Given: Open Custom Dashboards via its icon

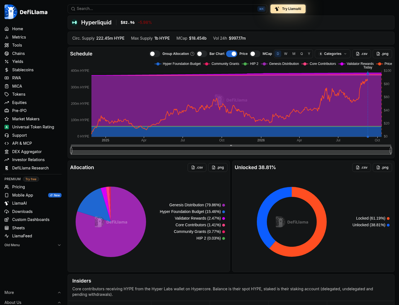Looking at the screenshot, I should coord(7,220).
